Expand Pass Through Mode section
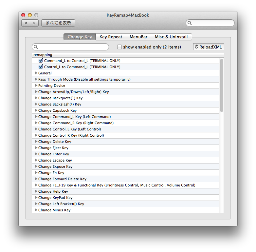 [x=36, y=79]
